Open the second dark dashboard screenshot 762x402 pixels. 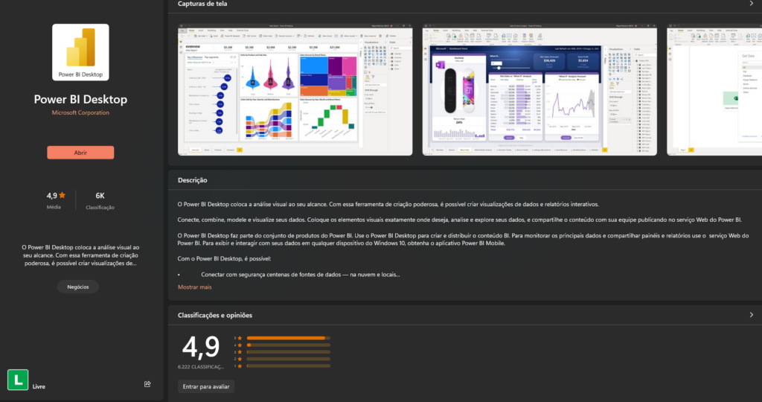coord(540,89)
